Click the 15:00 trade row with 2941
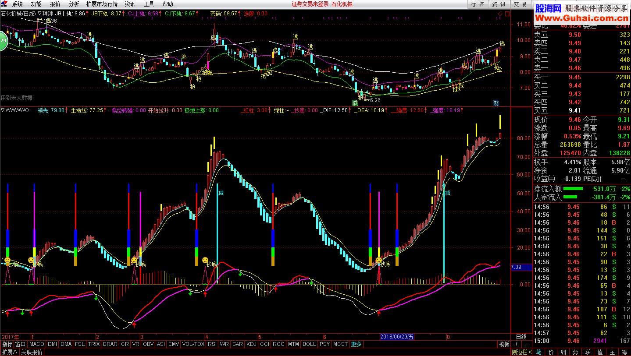 [x=582, y=341]
